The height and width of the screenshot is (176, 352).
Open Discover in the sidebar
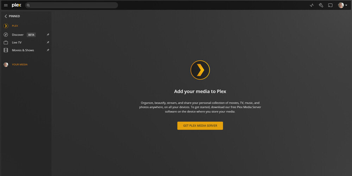pos(18,35)
